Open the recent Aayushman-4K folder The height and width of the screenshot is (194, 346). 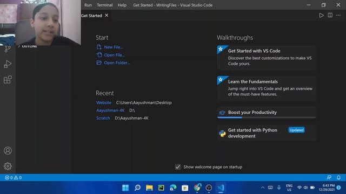coord(110,110)
